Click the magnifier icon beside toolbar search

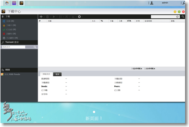point(183,17)
